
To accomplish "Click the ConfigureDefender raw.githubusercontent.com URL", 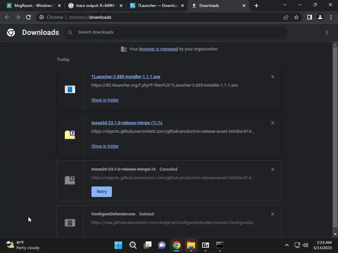I will pos(173,223).
